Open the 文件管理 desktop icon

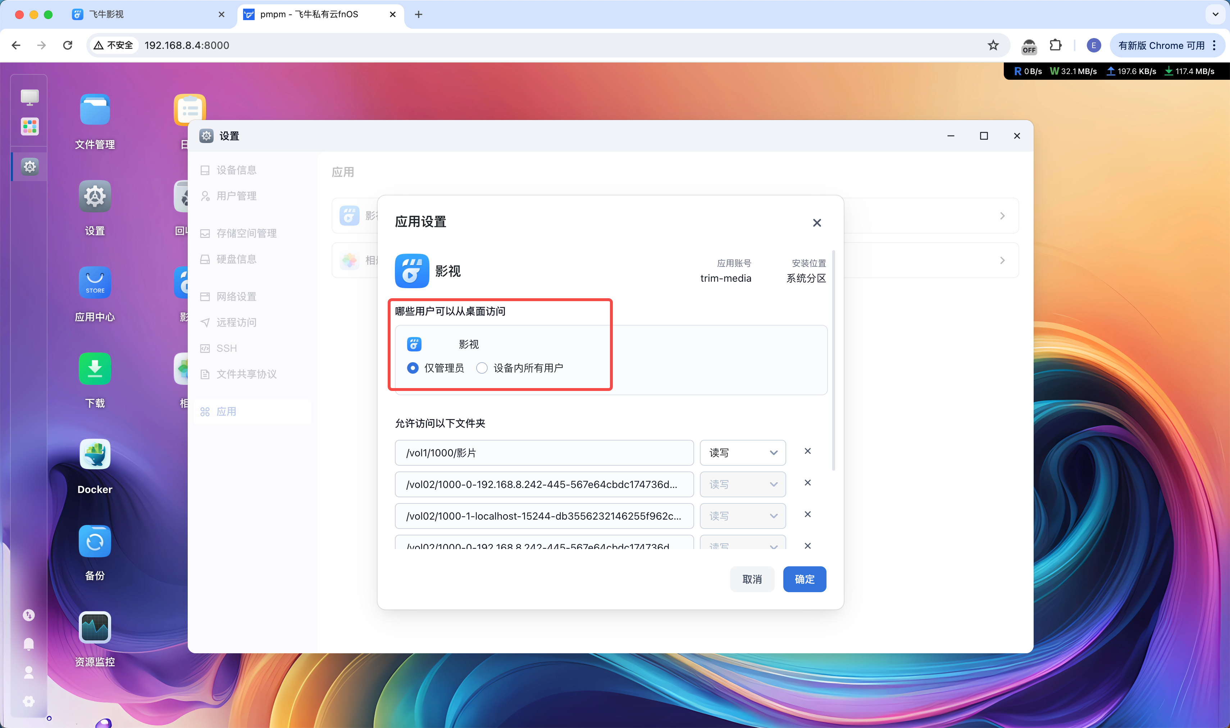pos(95,110)
